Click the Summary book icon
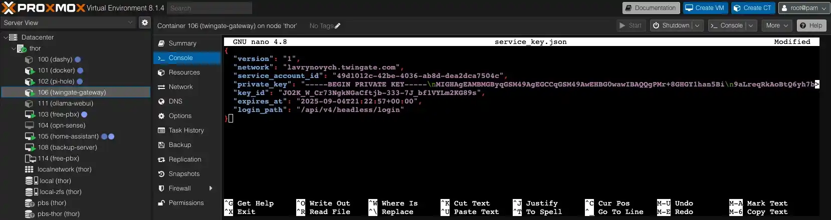This screenshot has width=831, height=220. 161,43
